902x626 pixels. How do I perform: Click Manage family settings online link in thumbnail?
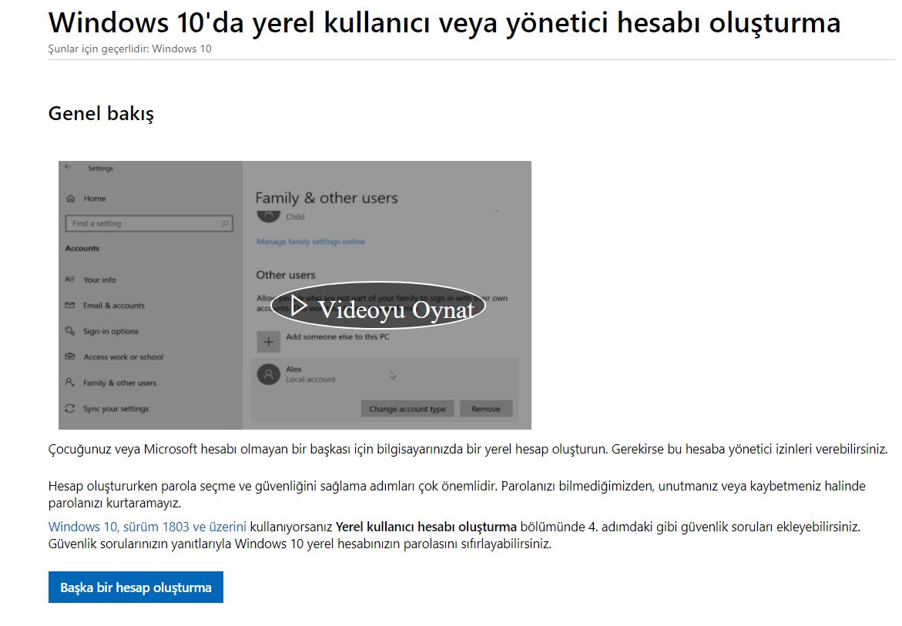pyautogui.click(x=310, y=242)
